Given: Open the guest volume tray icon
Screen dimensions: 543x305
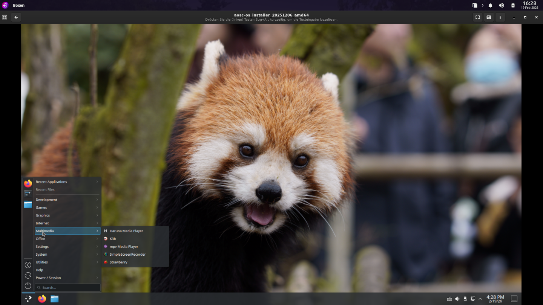Looking at the screenshot, I should pyautogui.click(x=457, y=299).
